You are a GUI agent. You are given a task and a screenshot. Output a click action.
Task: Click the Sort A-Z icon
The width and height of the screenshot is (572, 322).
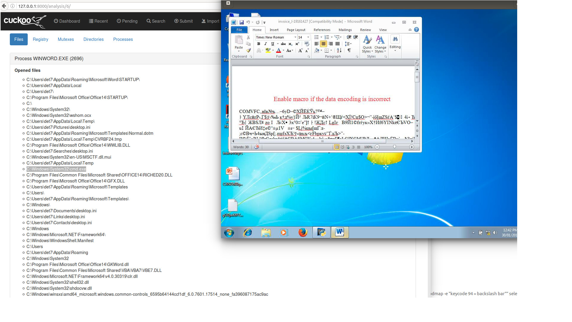339,50
